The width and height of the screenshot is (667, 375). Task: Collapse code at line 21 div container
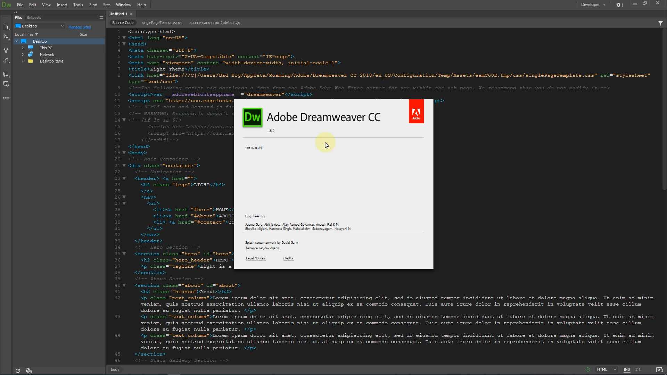coord(124,166)
